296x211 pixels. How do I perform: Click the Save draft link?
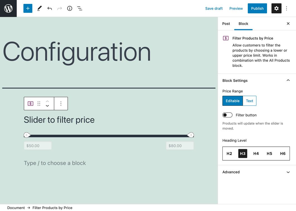pos(214,8)
